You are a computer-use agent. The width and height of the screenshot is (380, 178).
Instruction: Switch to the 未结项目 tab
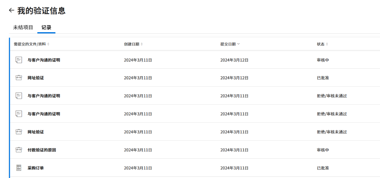(x=23, y=28)
